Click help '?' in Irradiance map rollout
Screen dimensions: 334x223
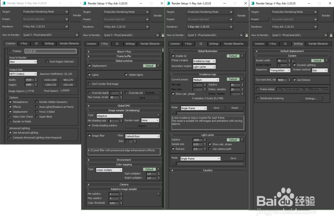coord(242,79)
